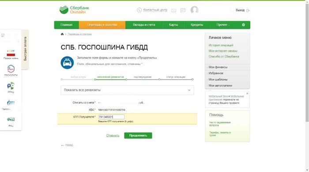The width and height of the screenshot is (309, 172).
Task: Open Часто задаваемые вопросы help link
Action: click(220, 124)
